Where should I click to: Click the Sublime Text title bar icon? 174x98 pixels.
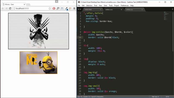point(79,2)
